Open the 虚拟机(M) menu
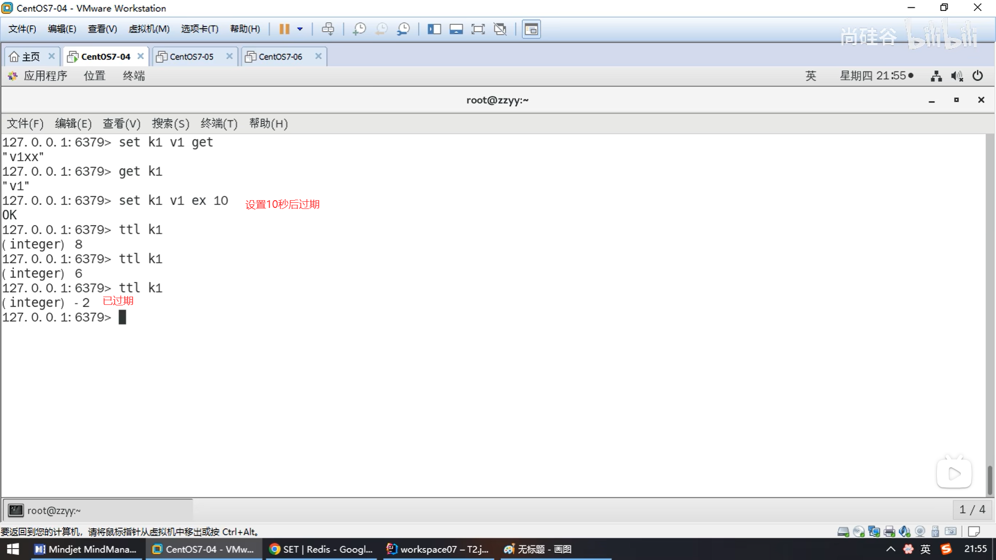The height and width of the screenshot is (560, 996). click(149, 29)
